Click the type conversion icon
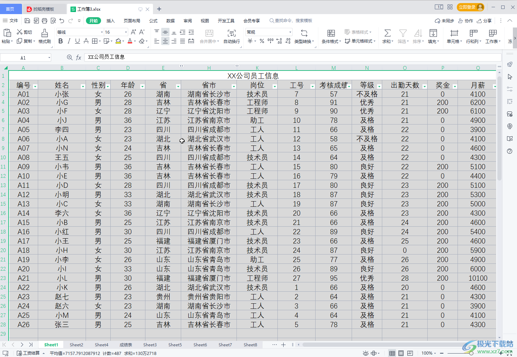 point(304,33)
